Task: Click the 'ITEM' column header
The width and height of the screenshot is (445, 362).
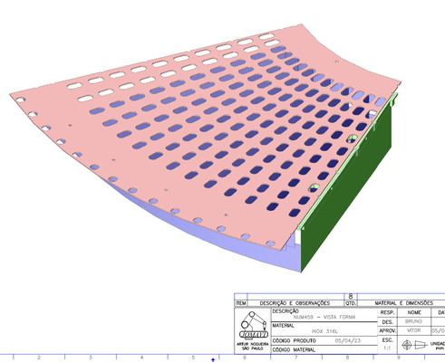Action: 241,303
